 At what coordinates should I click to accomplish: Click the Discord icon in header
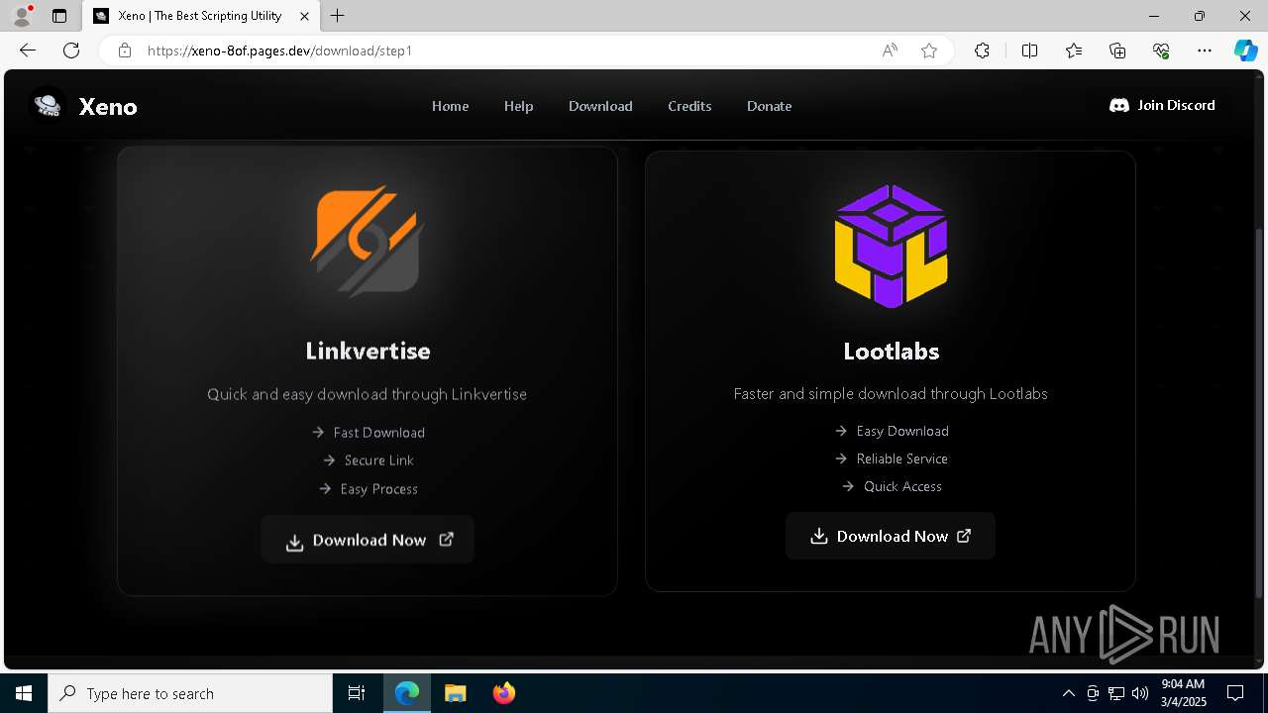tap(1119, 105)
